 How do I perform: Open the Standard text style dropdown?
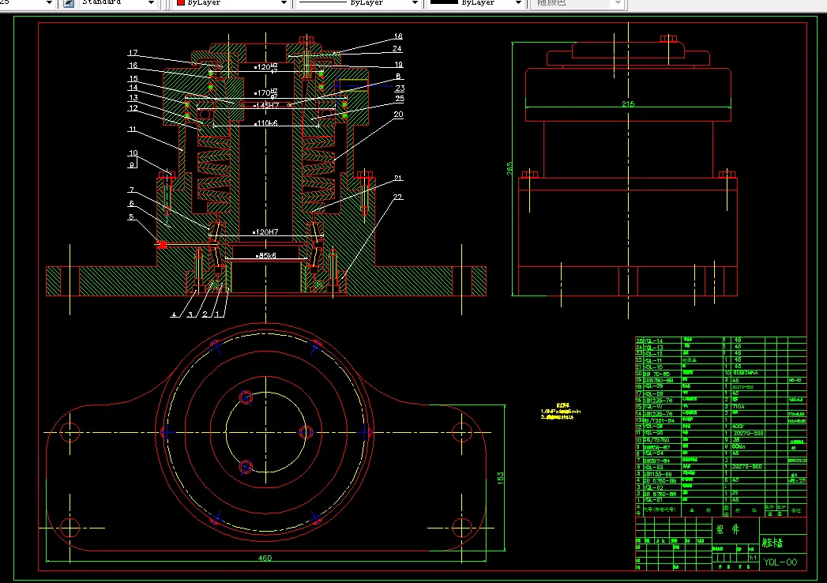[151, 2]
